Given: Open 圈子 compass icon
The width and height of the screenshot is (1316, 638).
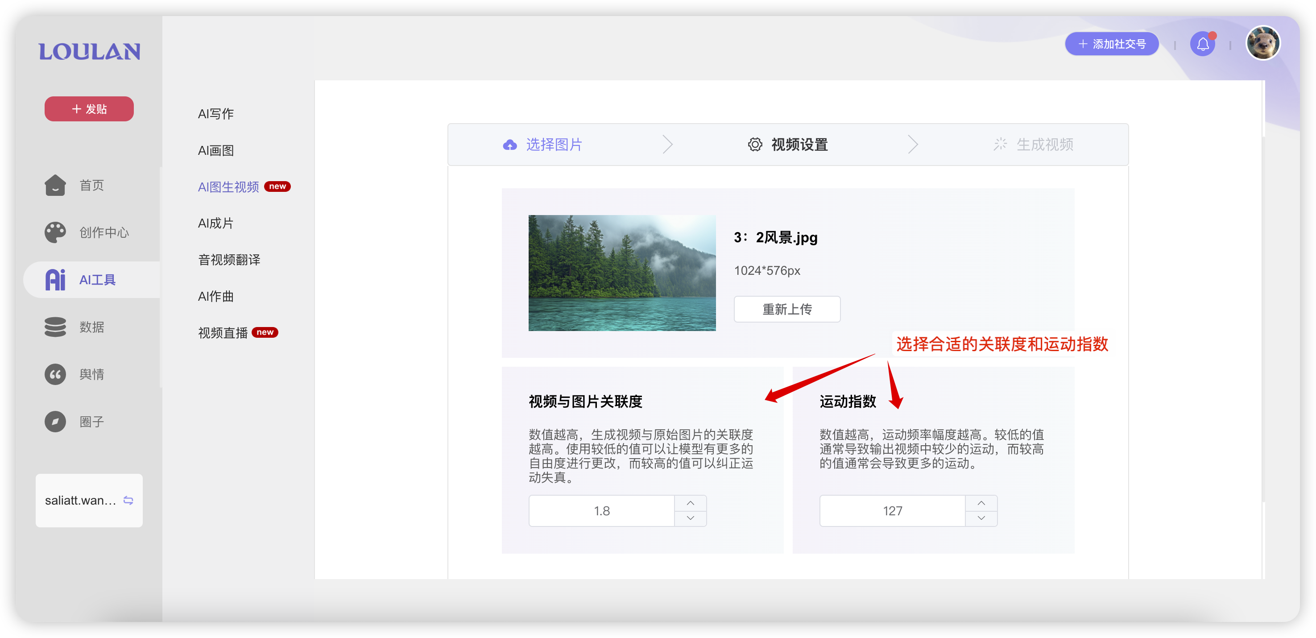Looking at the screenshot, I should tap(55, 422).
